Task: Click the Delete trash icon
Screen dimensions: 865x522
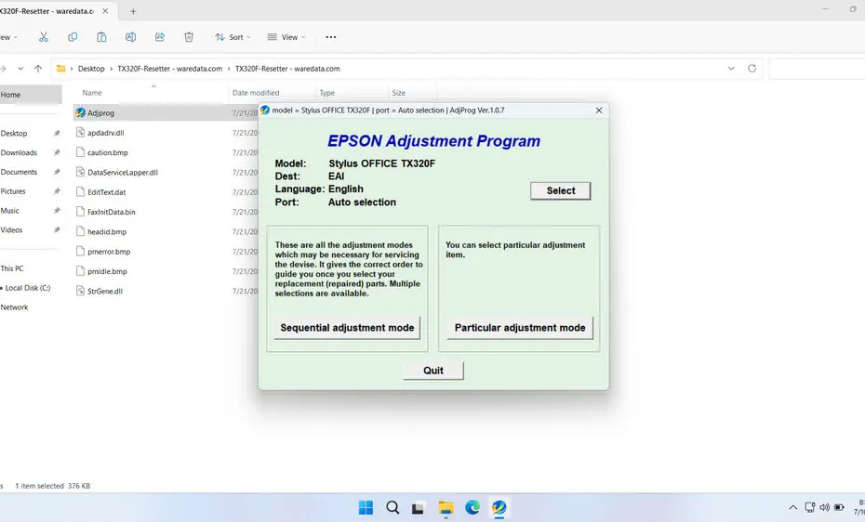Action: tap(189, 37)
